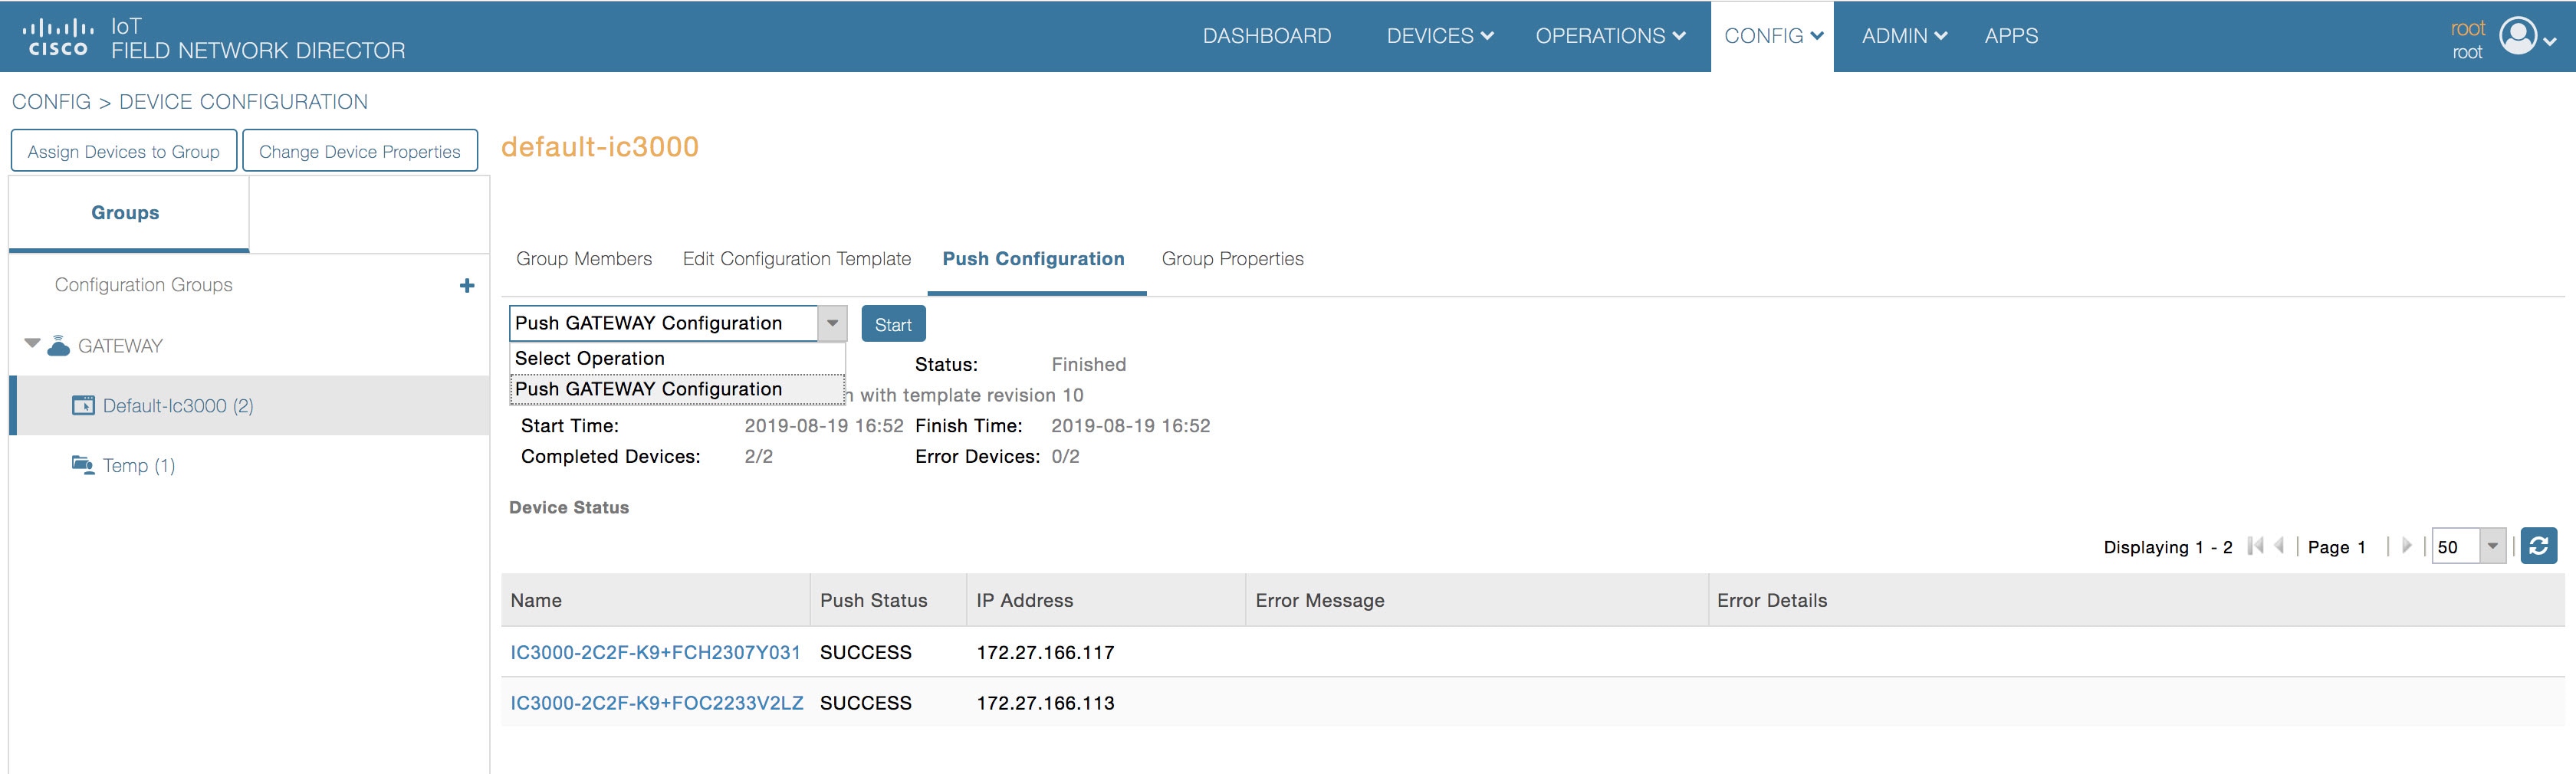The height and width of the screenshot is (774, 2576).
Task: Switch to the Group Members tab
Action: [x=583, y=258]
